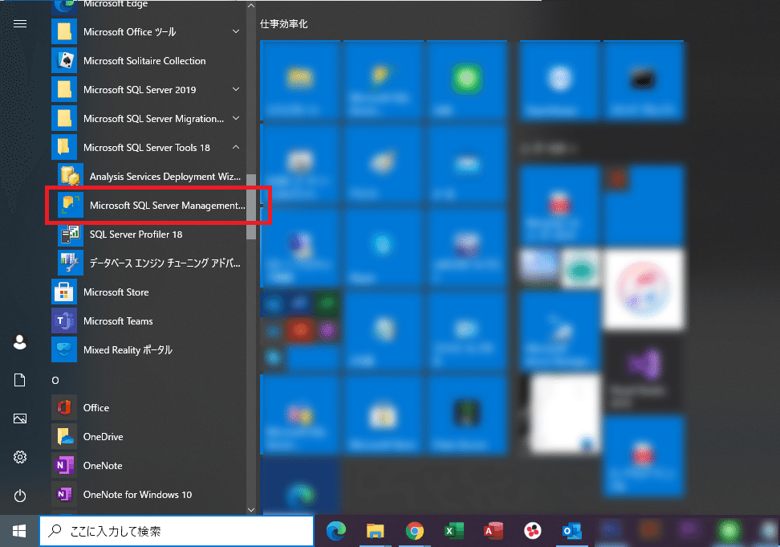
Task: Click the SQL Server Profiler 18 text
Action: tap(136, 235)
